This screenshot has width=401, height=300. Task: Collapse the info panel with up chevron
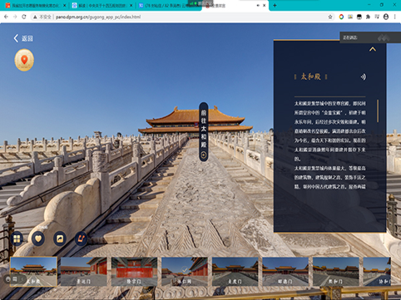pos(373,49)
